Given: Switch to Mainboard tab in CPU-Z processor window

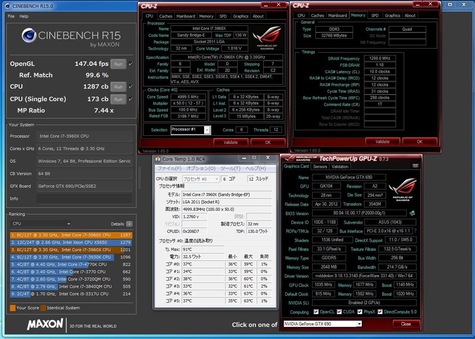Looking at the screenshot, I should point(186,16).
